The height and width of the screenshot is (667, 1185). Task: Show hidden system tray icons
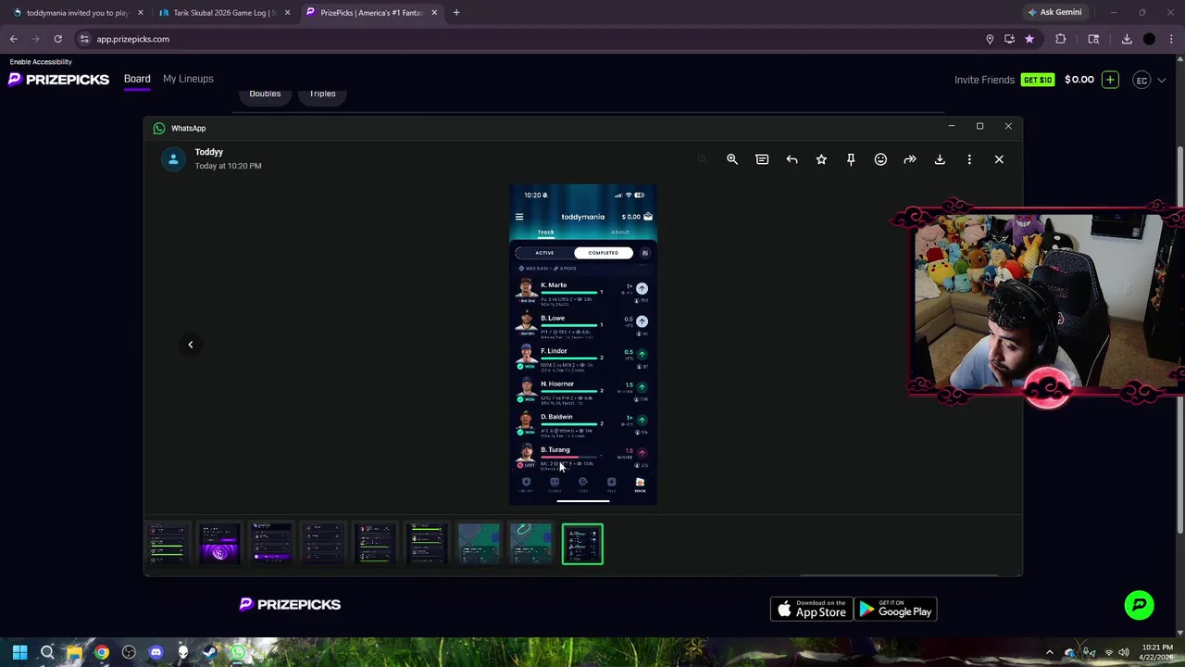pos(1049,652)
